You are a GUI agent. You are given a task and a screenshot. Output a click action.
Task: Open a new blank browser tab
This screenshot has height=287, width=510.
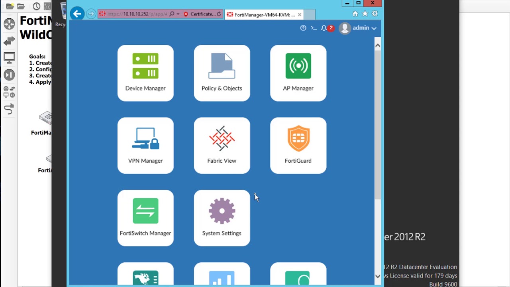310,15
